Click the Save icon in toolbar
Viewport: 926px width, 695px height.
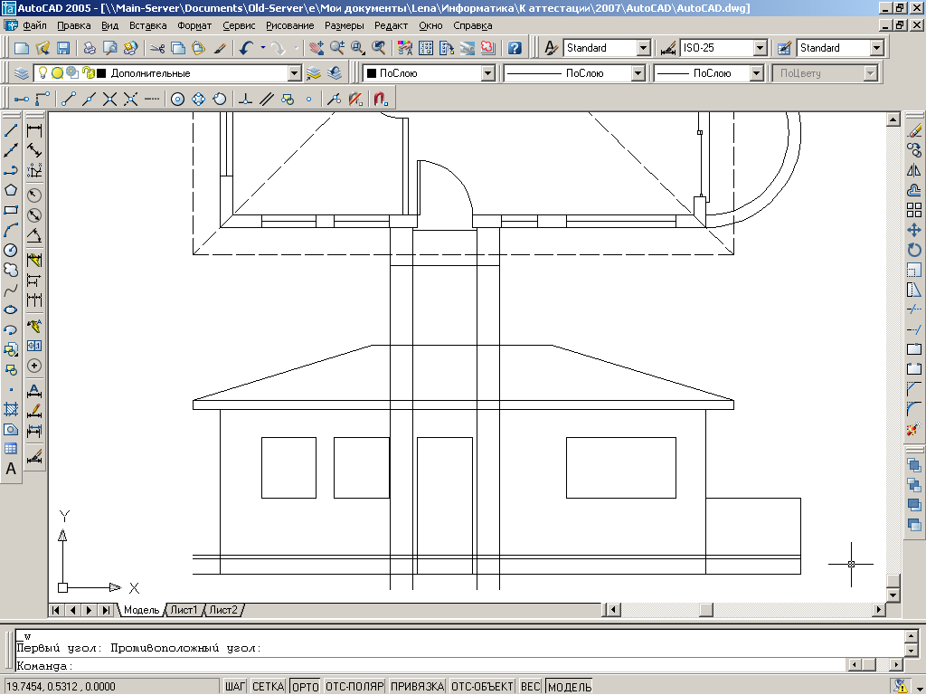click(x=64, y=48)
